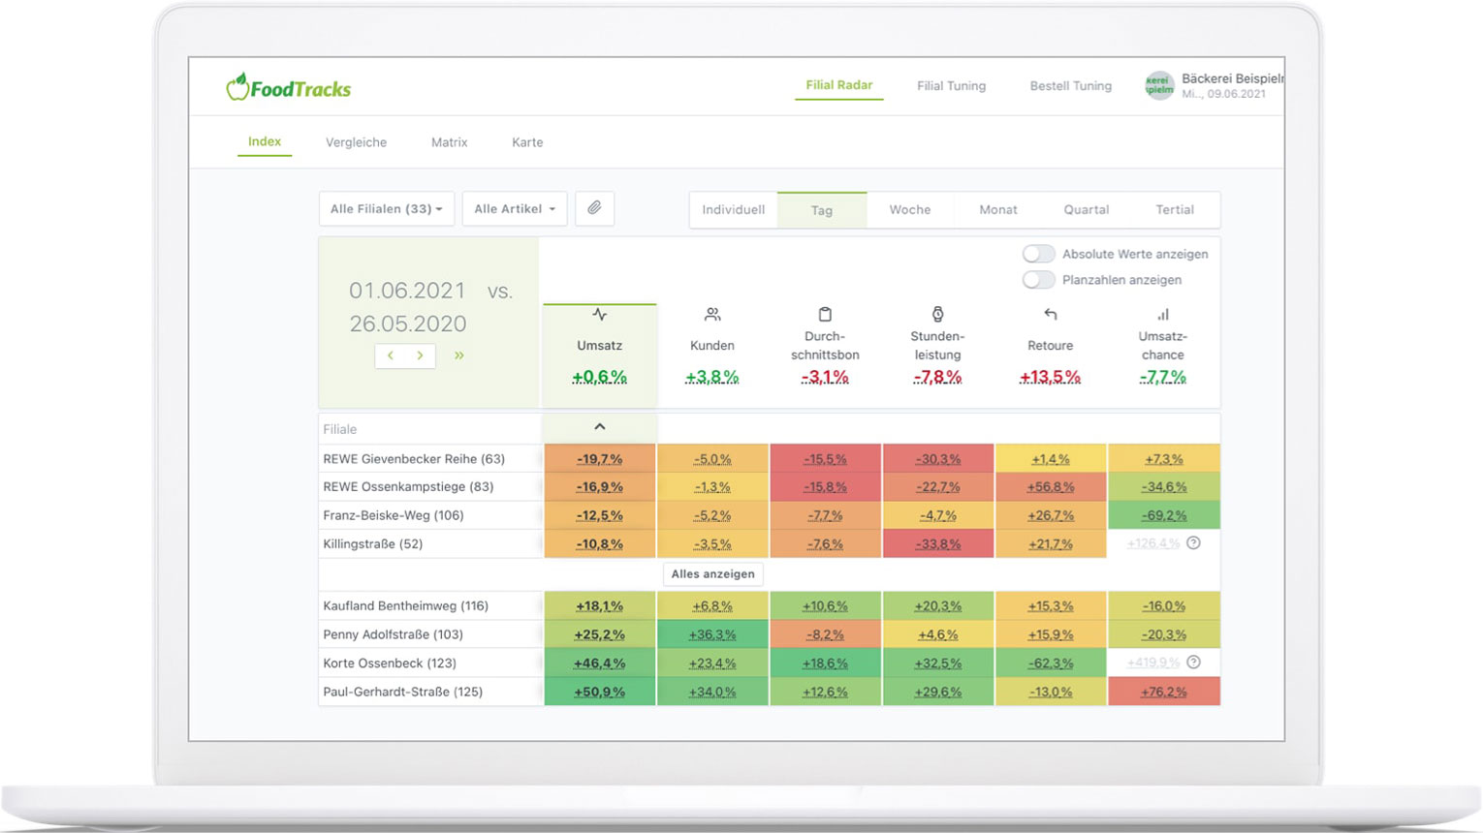This screenshot has height=833, width=1483.
Task: Toggle Planzahlen anzeigen switch
Action: [x=1038, y=280]
